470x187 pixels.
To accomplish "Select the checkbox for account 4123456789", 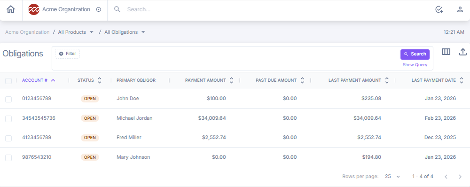I will pyautogui.click(x=8, y=138).
